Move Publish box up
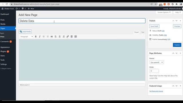The width and height of the screenshot is (183, 103). 173,21
